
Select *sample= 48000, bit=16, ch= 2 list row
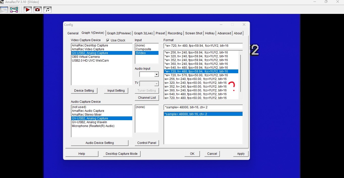click(203, 114)
